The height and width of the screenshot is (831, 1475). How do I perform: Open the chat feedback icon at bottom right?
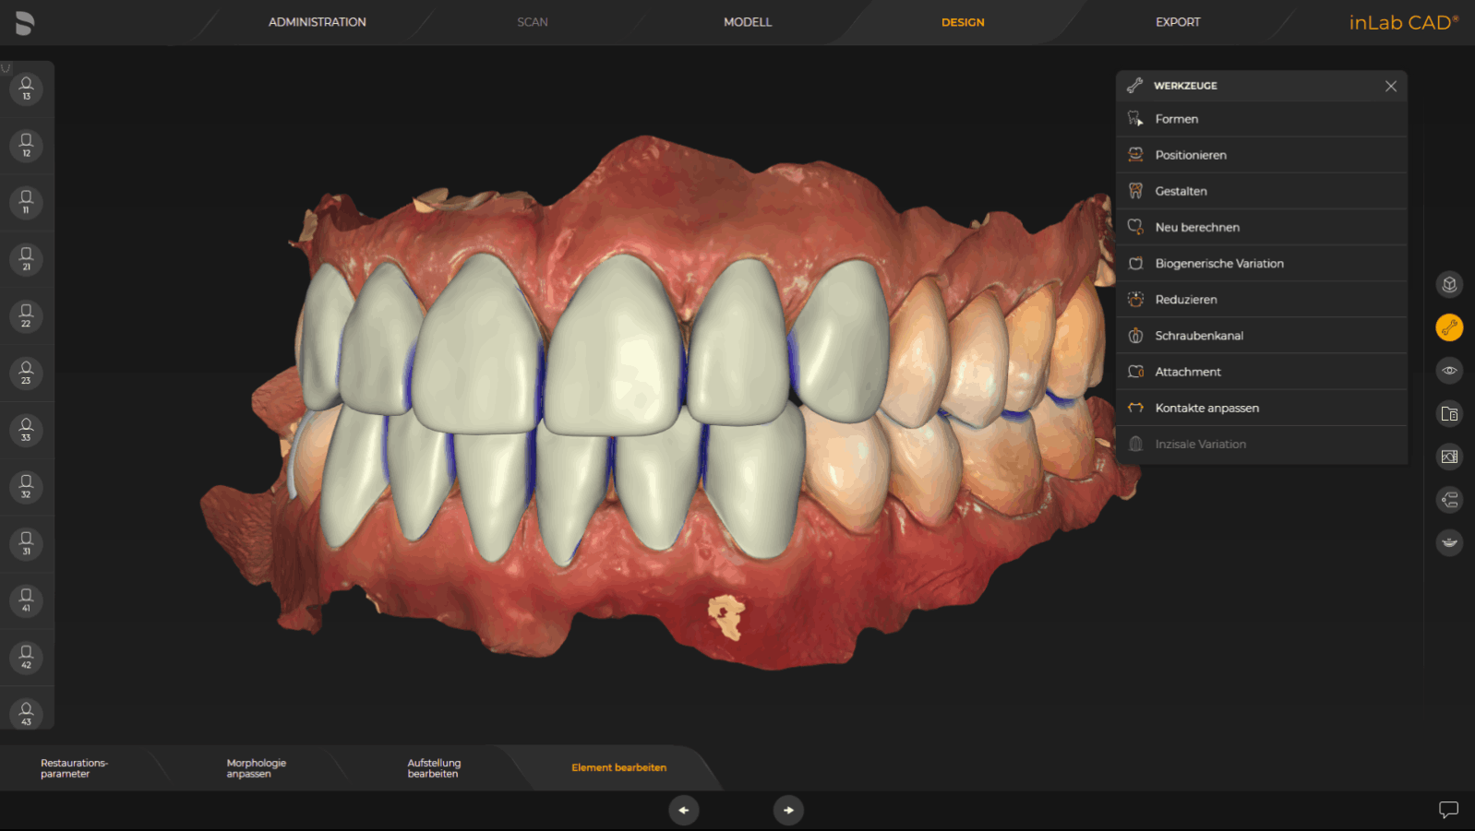[x=1448, y=810]
